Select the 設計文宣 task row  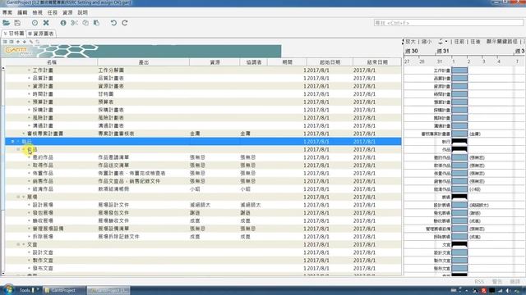tap(203, 252)
